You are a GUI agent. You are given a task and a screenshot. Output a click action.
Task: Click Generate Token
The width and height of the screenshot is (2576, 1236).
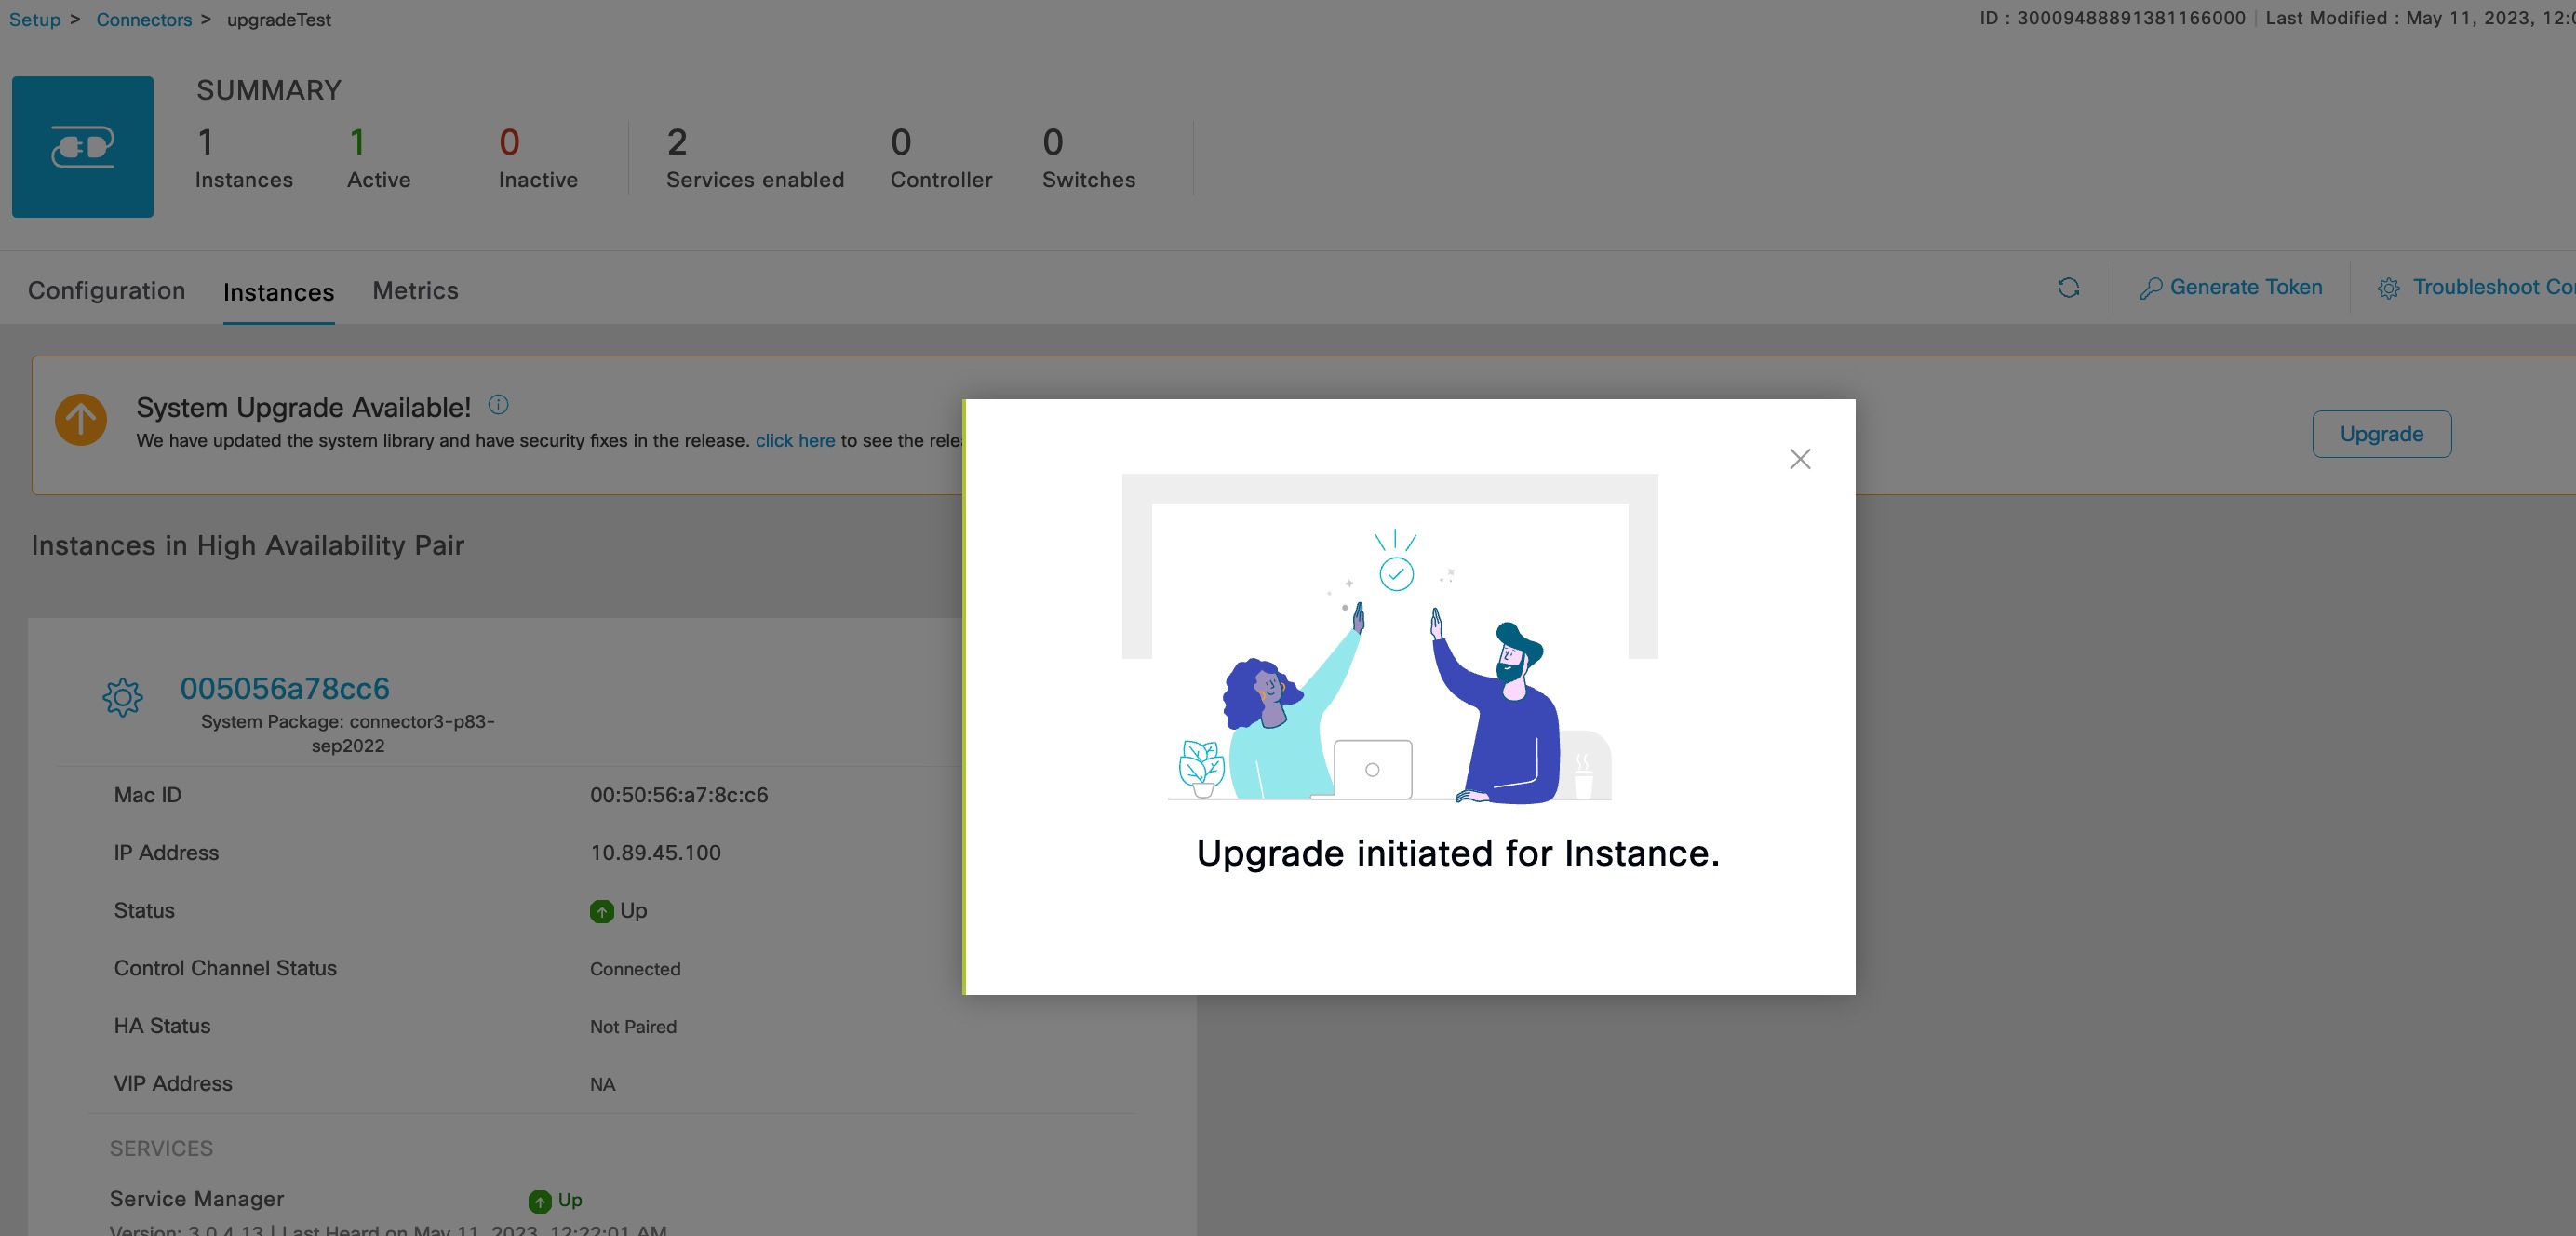(2245, 287)
